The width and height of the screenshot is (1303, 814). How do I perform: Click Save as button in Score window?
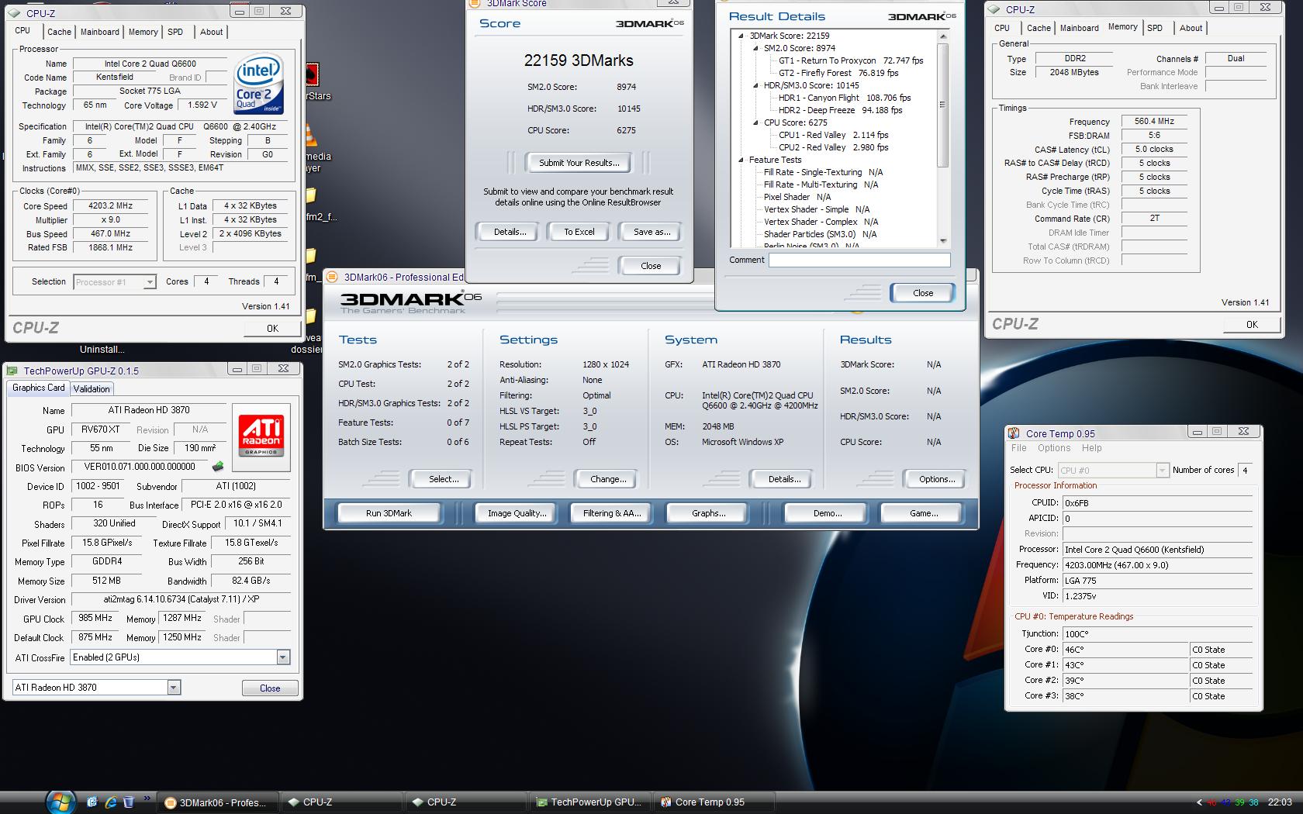pyautogui.click(x=651, y=232)
